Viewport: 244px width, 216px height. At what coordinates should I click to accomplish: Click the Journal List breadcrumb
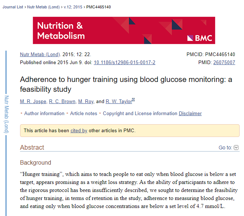tap(13, 7)
